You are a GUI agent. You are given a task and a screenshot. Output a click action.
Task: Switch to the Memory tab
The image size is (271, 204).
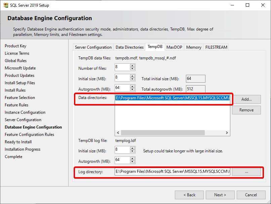click(x=194, y=47)
